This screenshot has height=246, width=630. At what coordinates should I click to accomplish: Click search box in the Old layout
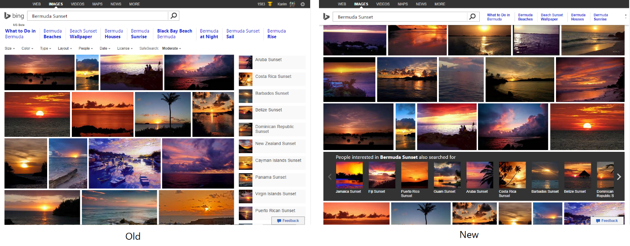(x=98, y=16)
